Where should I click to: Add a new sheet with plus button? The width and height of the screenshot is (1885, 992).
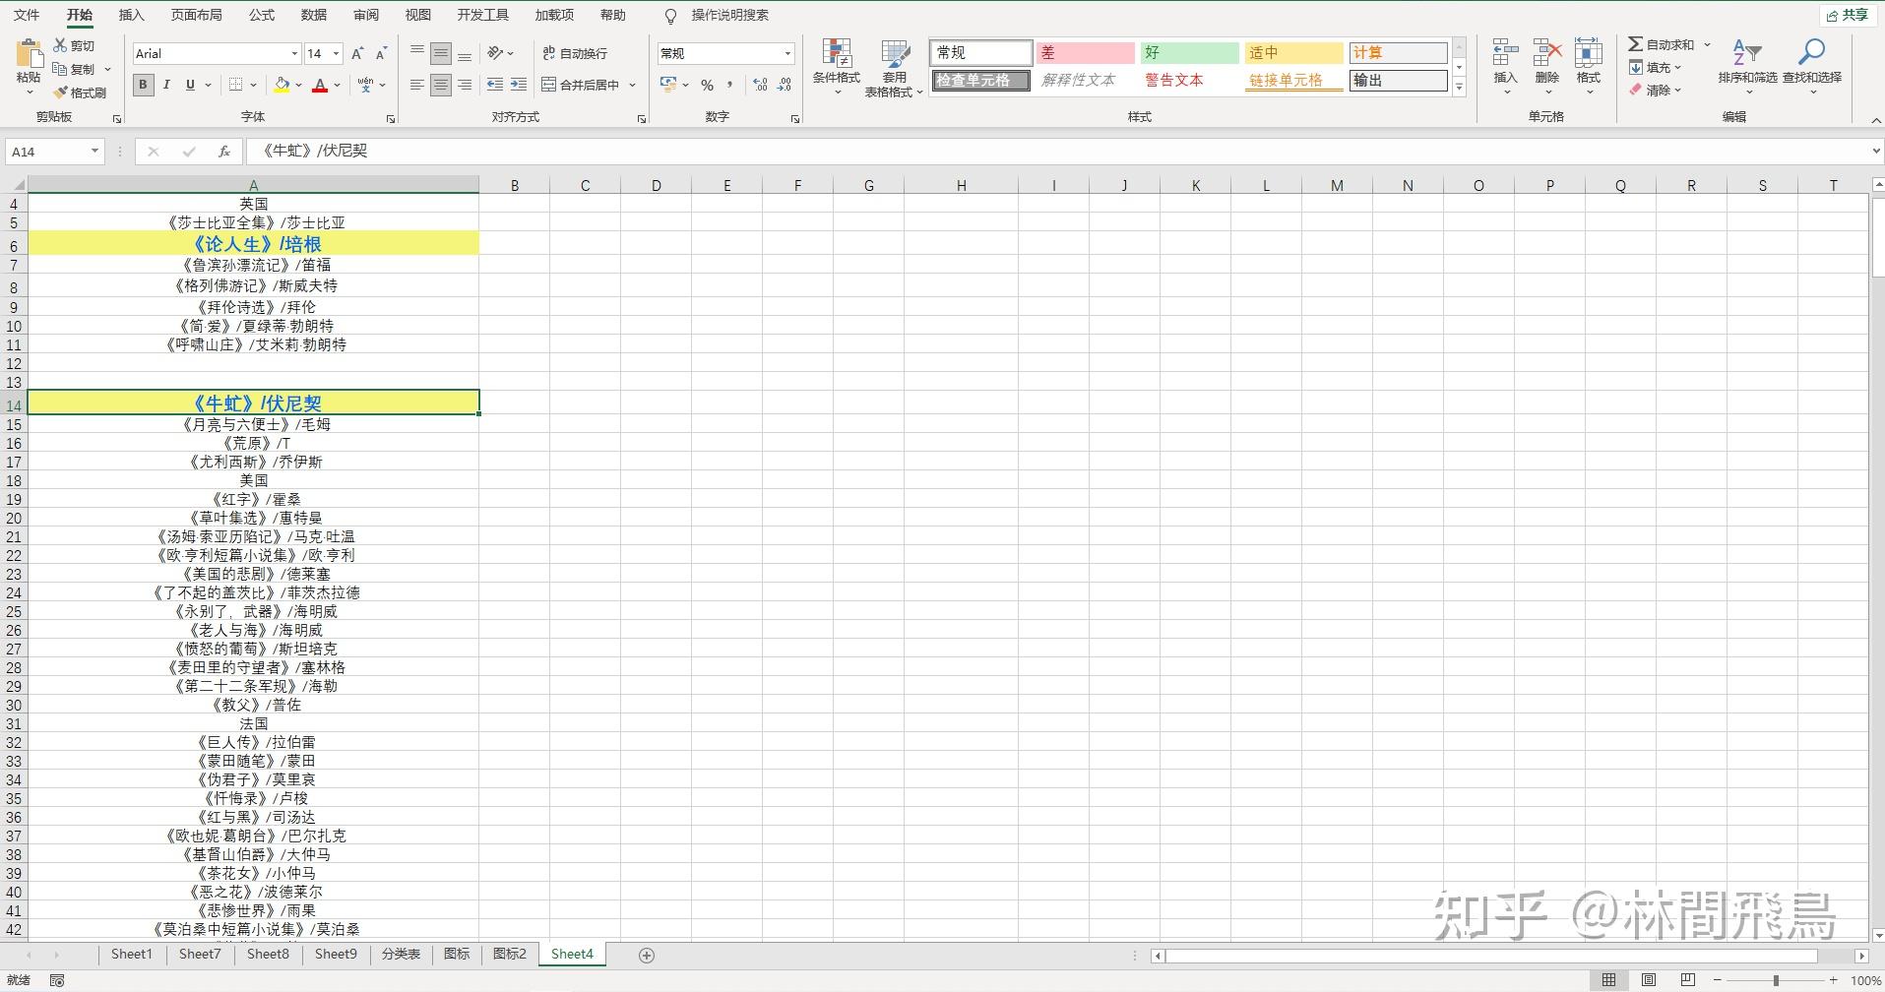click(647, 955)
